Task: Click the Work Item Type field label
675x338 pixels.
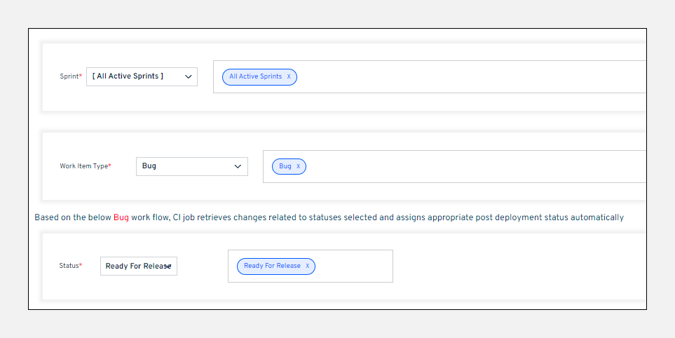Action: click(x=83, y=166)
